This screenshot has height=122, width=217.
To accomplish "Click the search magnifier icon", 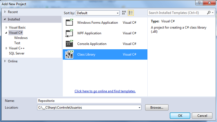I will 209,13.
